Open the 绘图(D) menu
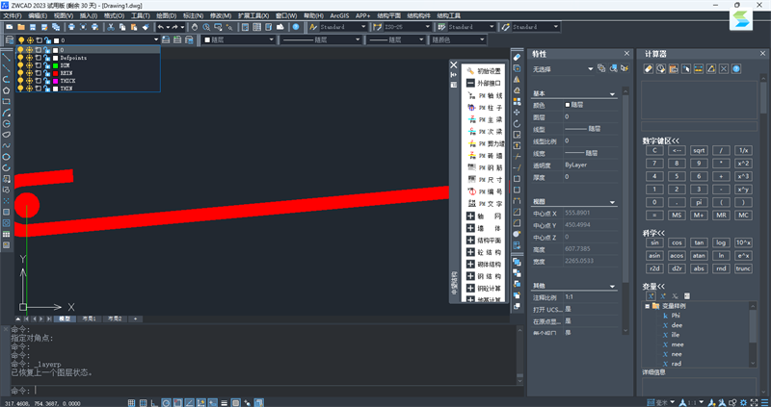Screen dimensions: 771x407 click(x=166, y=15)
